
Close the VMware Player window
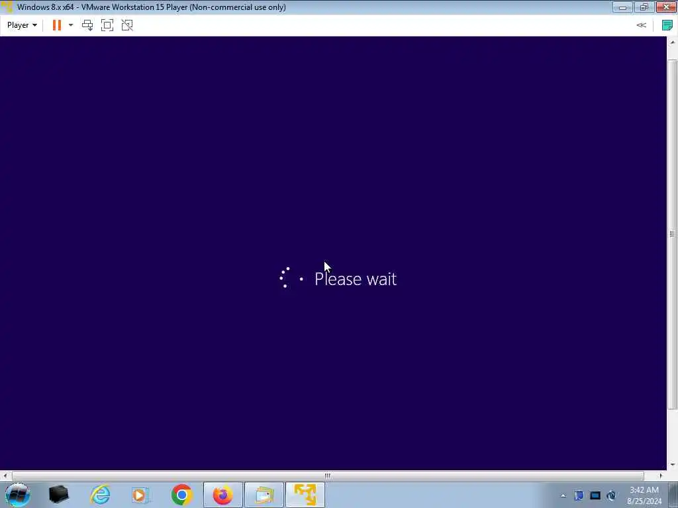pyautogui.click(x=666, y=7)
